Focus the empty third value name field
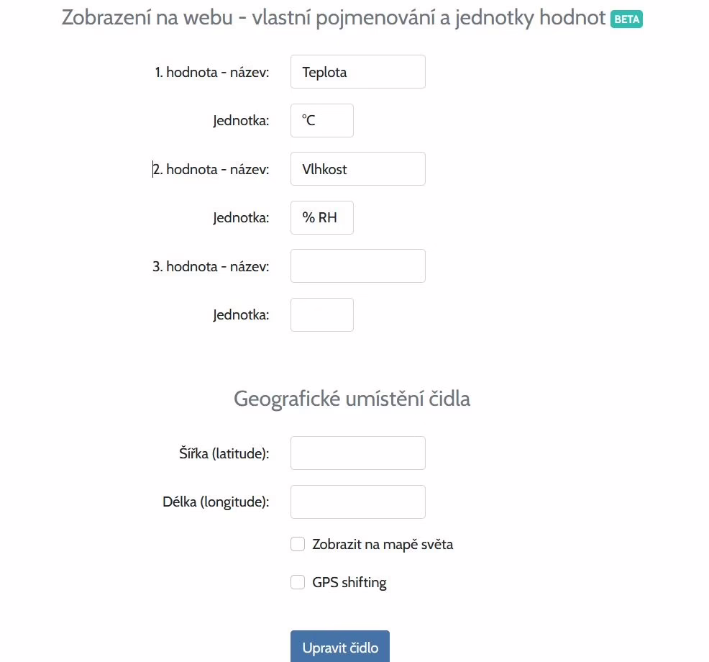The height and width of the screenshot is (662, 709). [x=357, y=266]
